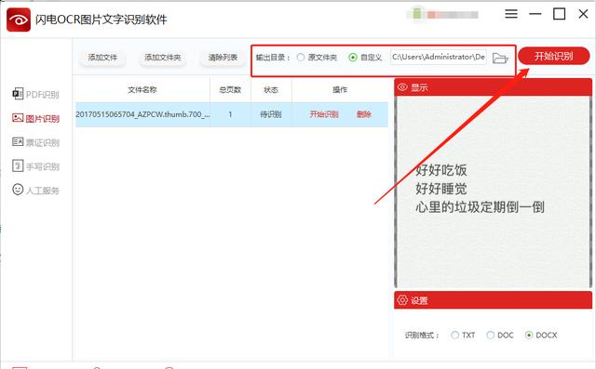Select 手写识别 in sidebar
The image size is (596, 369).
click(x=35, y=166)
